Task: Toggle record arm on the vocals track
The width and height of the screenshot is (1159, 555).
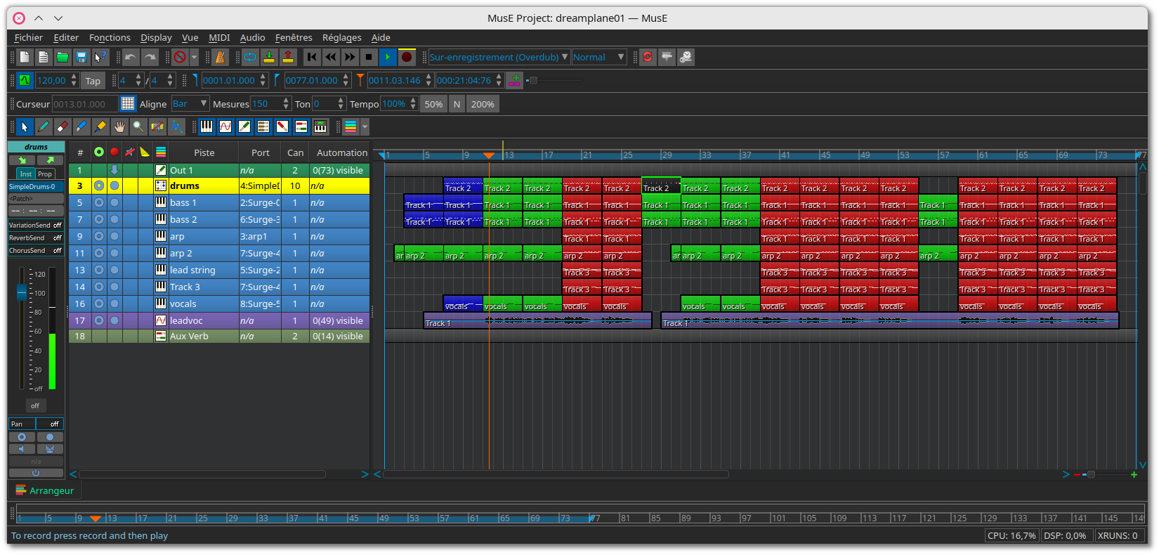Action: (x=114, y=303)
